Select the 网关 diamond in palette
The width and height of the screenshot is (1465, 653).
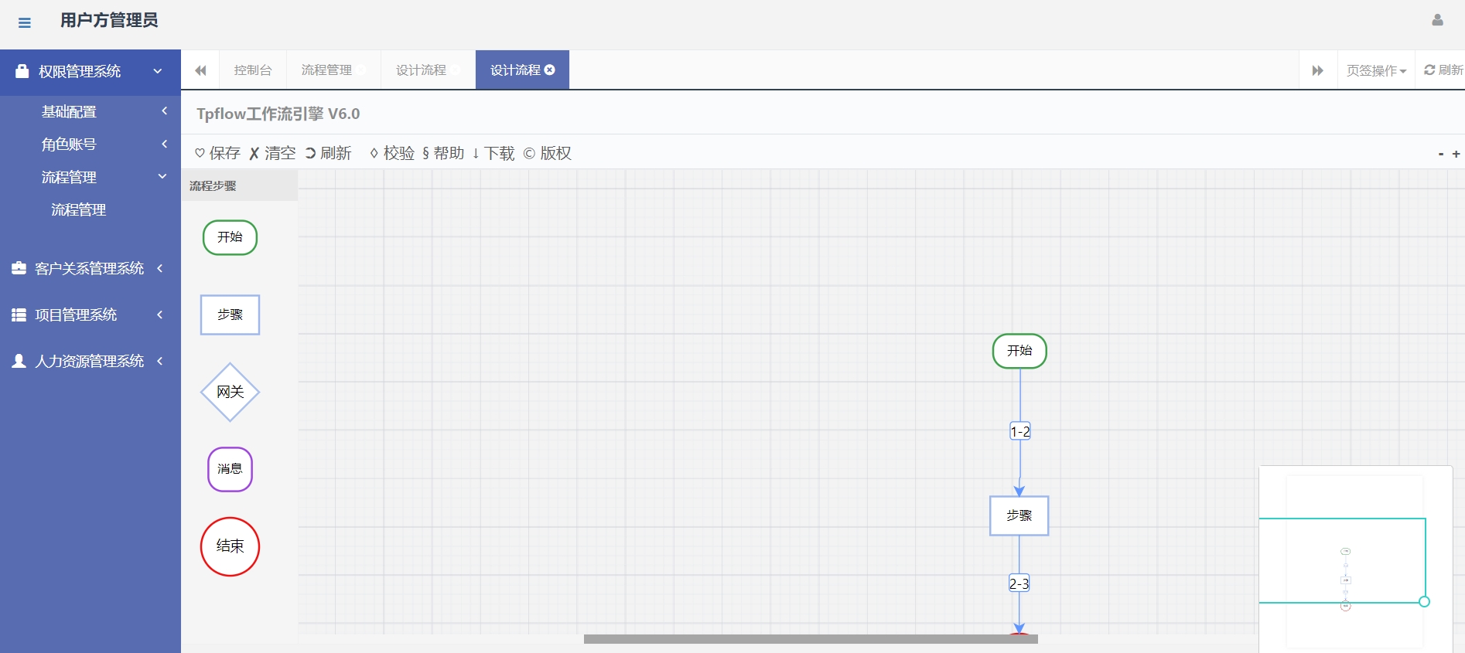[230, 392]
